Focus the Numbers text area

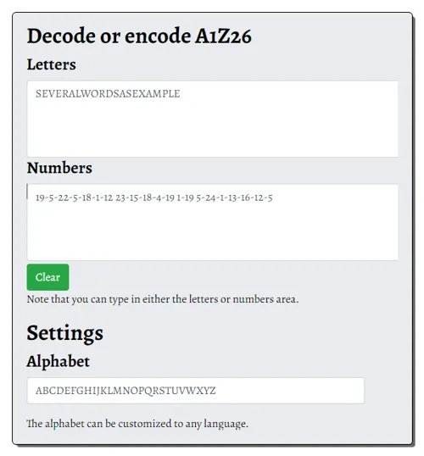[x=212, y=222]
